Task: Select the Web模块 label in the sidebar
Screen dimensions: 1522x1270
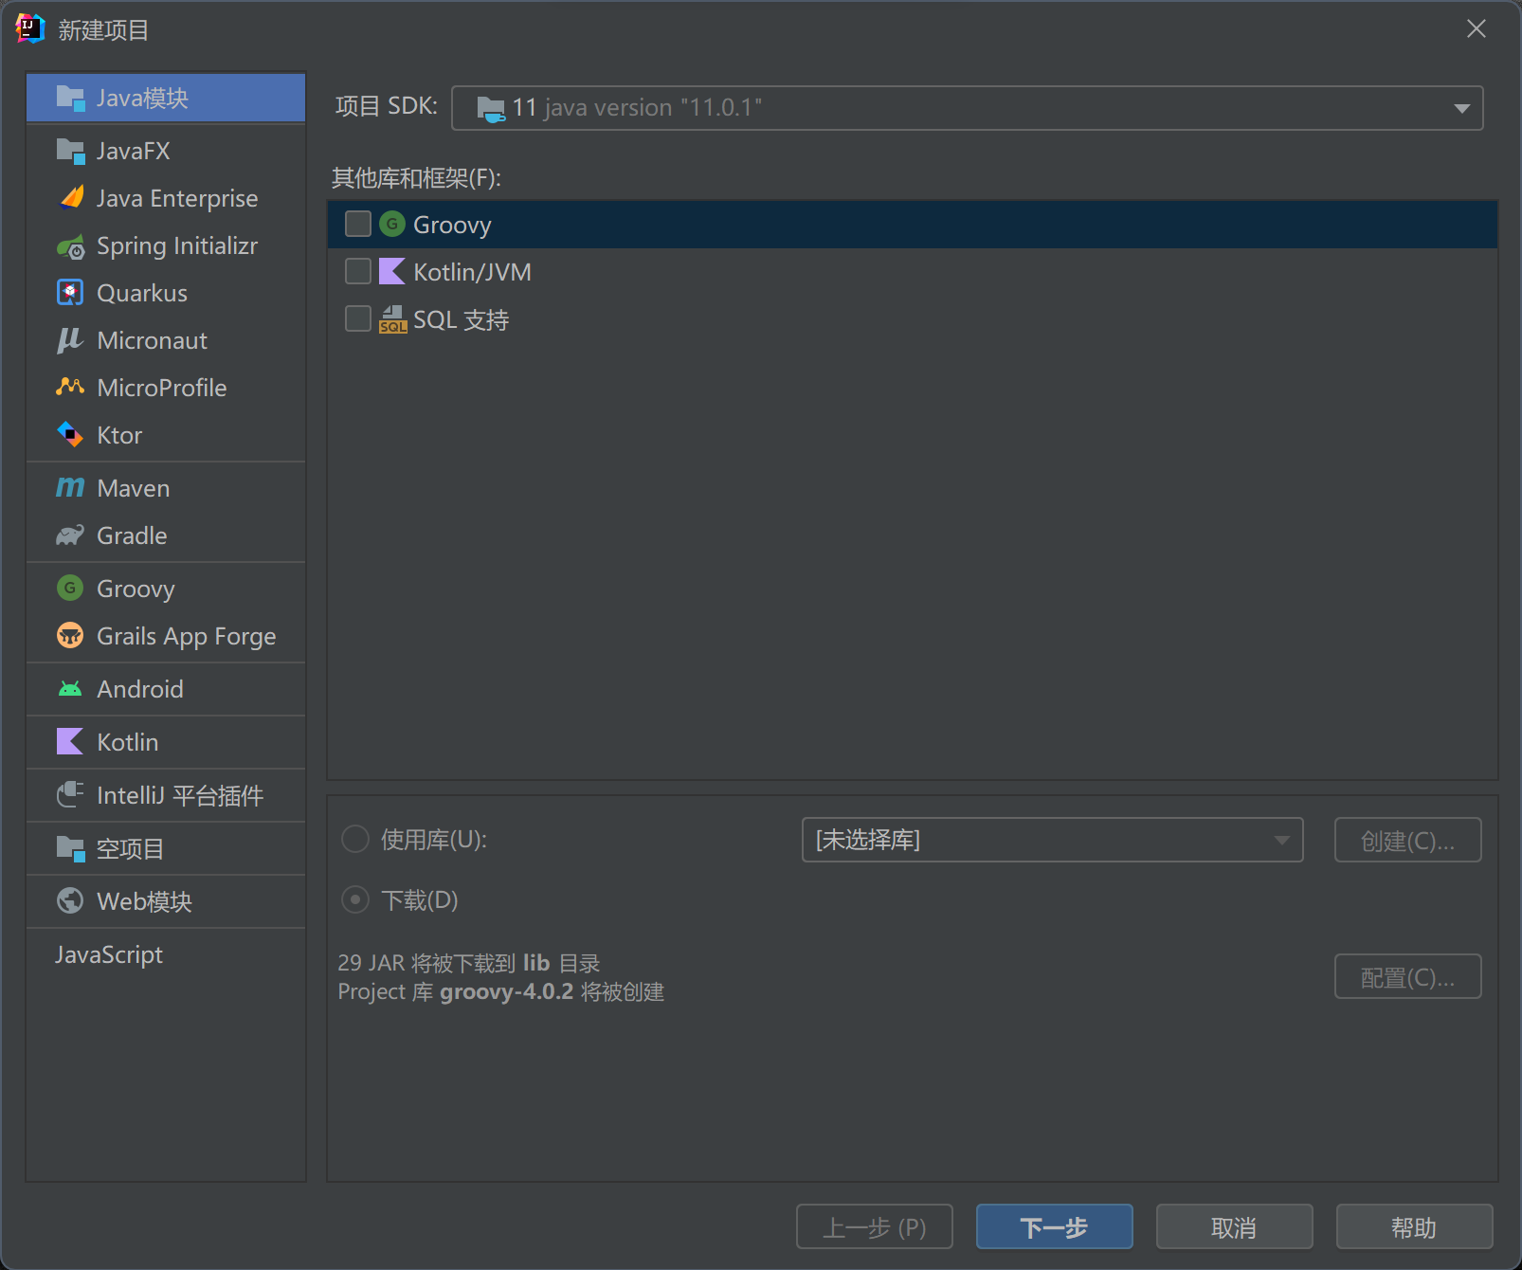Action: [144, 901]
